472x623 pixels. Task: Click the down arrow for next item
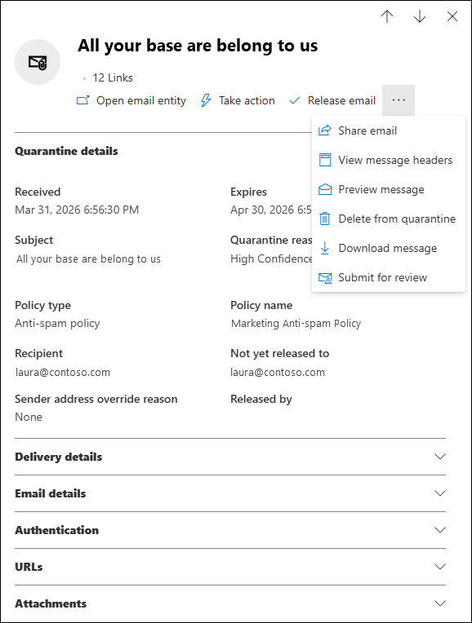coord(420,16)
